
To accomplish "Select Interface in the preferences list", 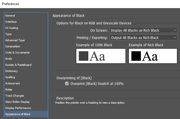I will (x=11, y=22).
